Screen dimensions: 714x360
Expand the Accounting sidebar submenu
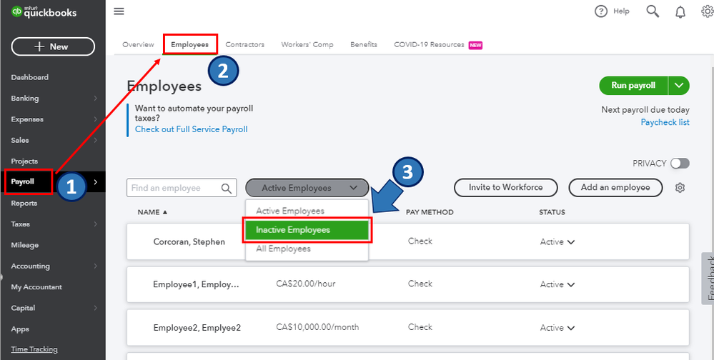tap(95, 266)
